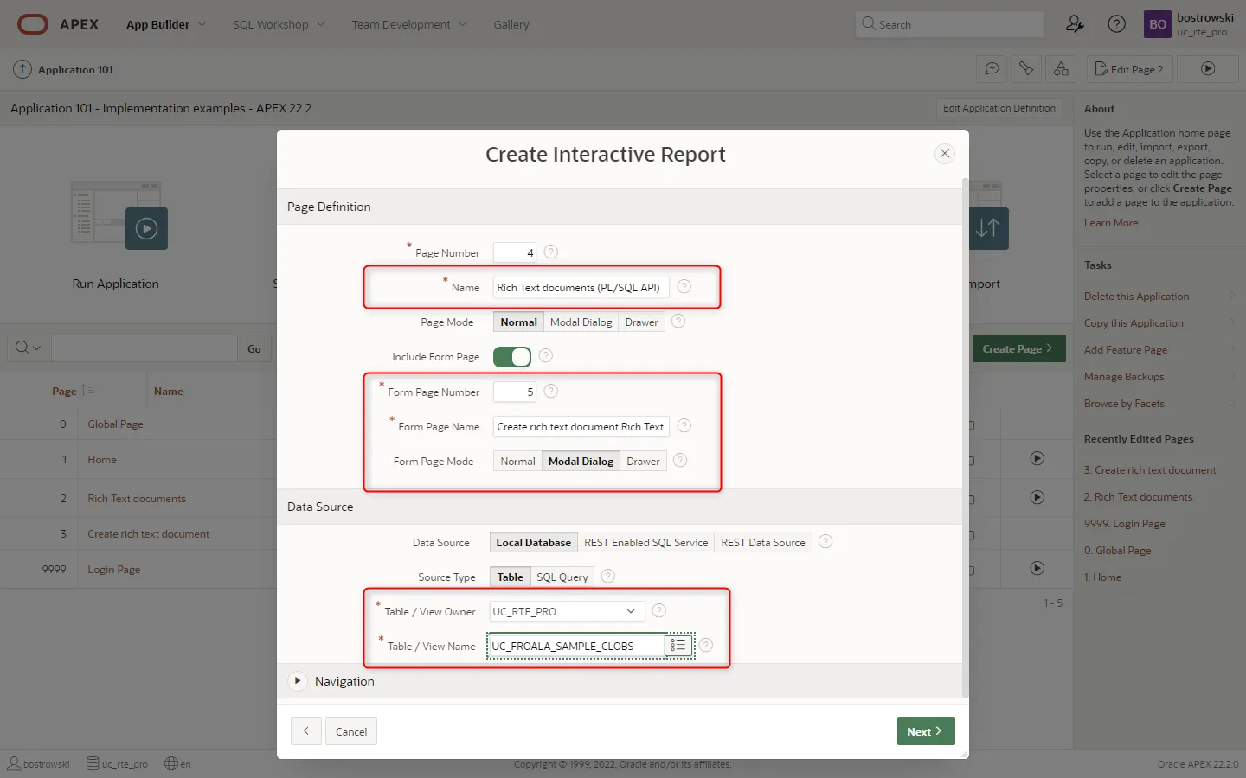Cancel the Create Interactive Report wizard

tap(351, 731)
